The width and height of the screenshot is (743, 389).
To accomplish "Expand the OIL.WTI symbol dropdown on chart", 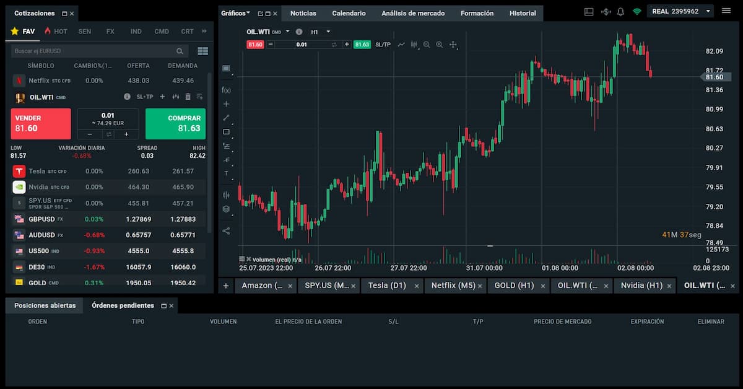I will click(287, 32).
